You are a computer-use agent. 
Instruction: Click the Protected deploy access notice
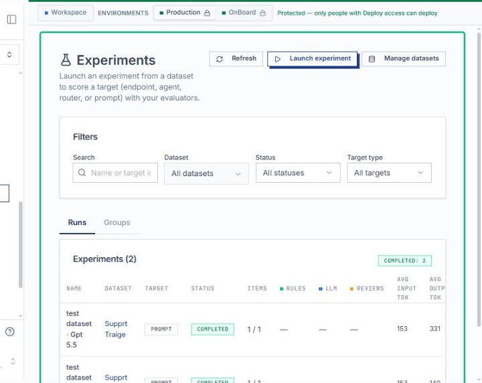[357, 13]
